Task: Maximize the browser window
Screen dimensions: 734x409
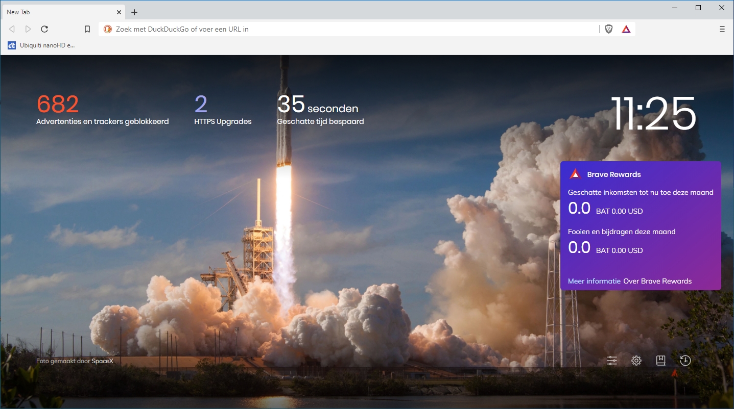Action: click(698, 8)
